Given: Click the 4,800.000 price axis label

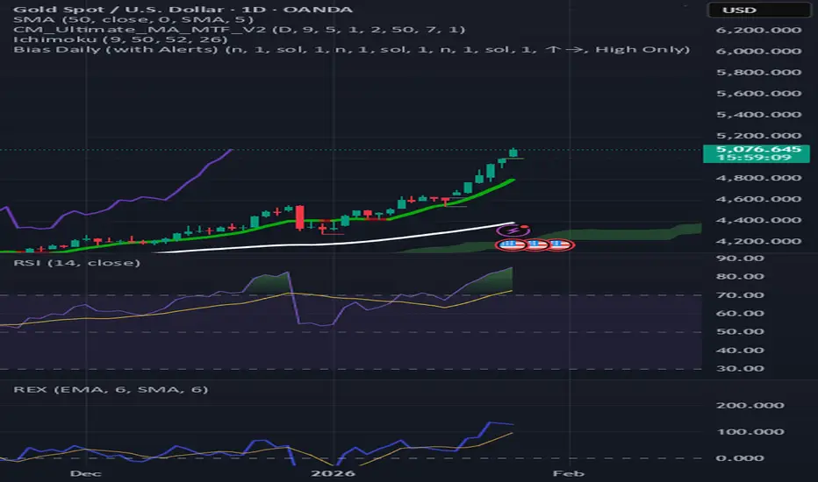Looking at the screenshot, I should (x=758, y=178).
